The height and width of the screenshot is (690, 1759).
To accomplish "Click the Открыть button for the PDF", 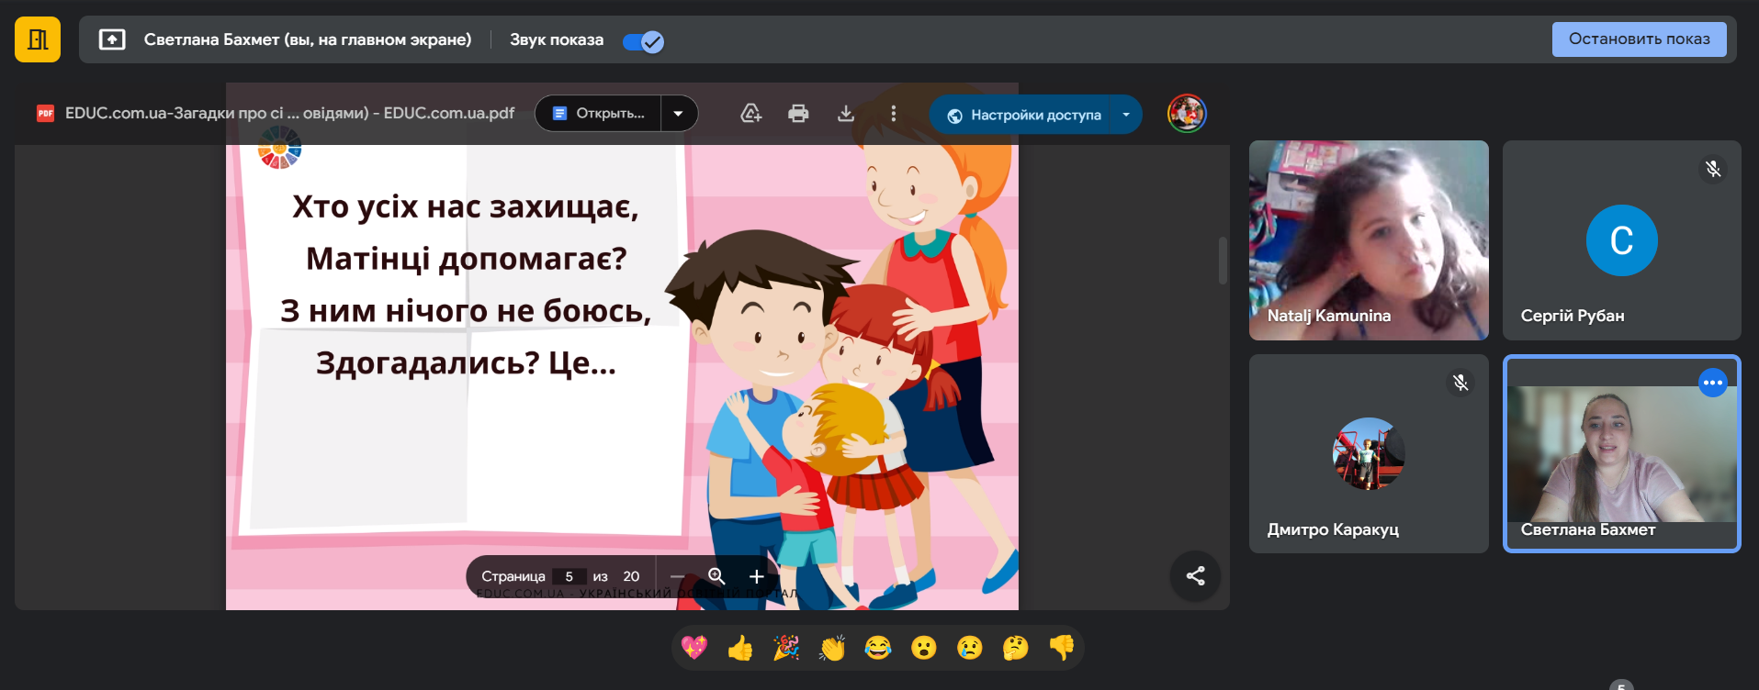I will tap(599, 114).
